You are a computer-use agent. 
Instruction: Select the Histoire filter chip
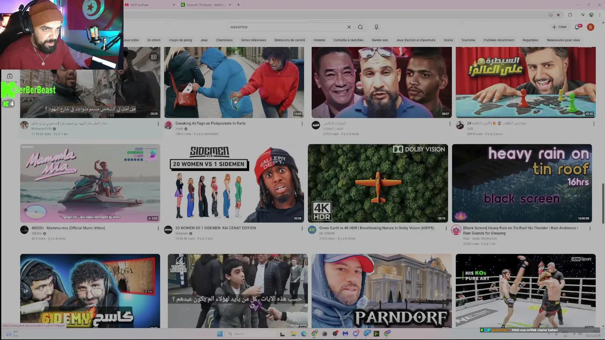[x=319, y=40]
